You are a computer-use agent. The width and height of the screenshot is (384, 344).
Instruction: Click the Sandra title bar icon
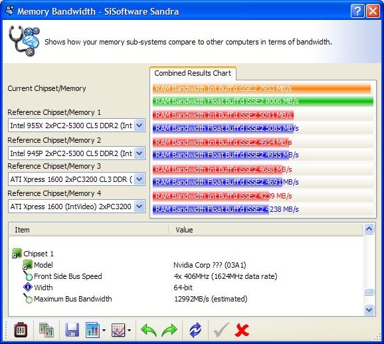point(10,11)
